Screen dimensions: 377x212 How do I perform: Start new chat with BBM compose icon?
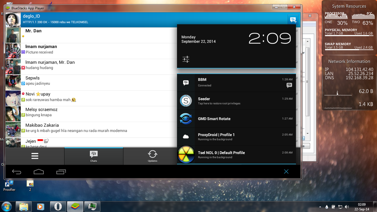(x=293, y=20)
